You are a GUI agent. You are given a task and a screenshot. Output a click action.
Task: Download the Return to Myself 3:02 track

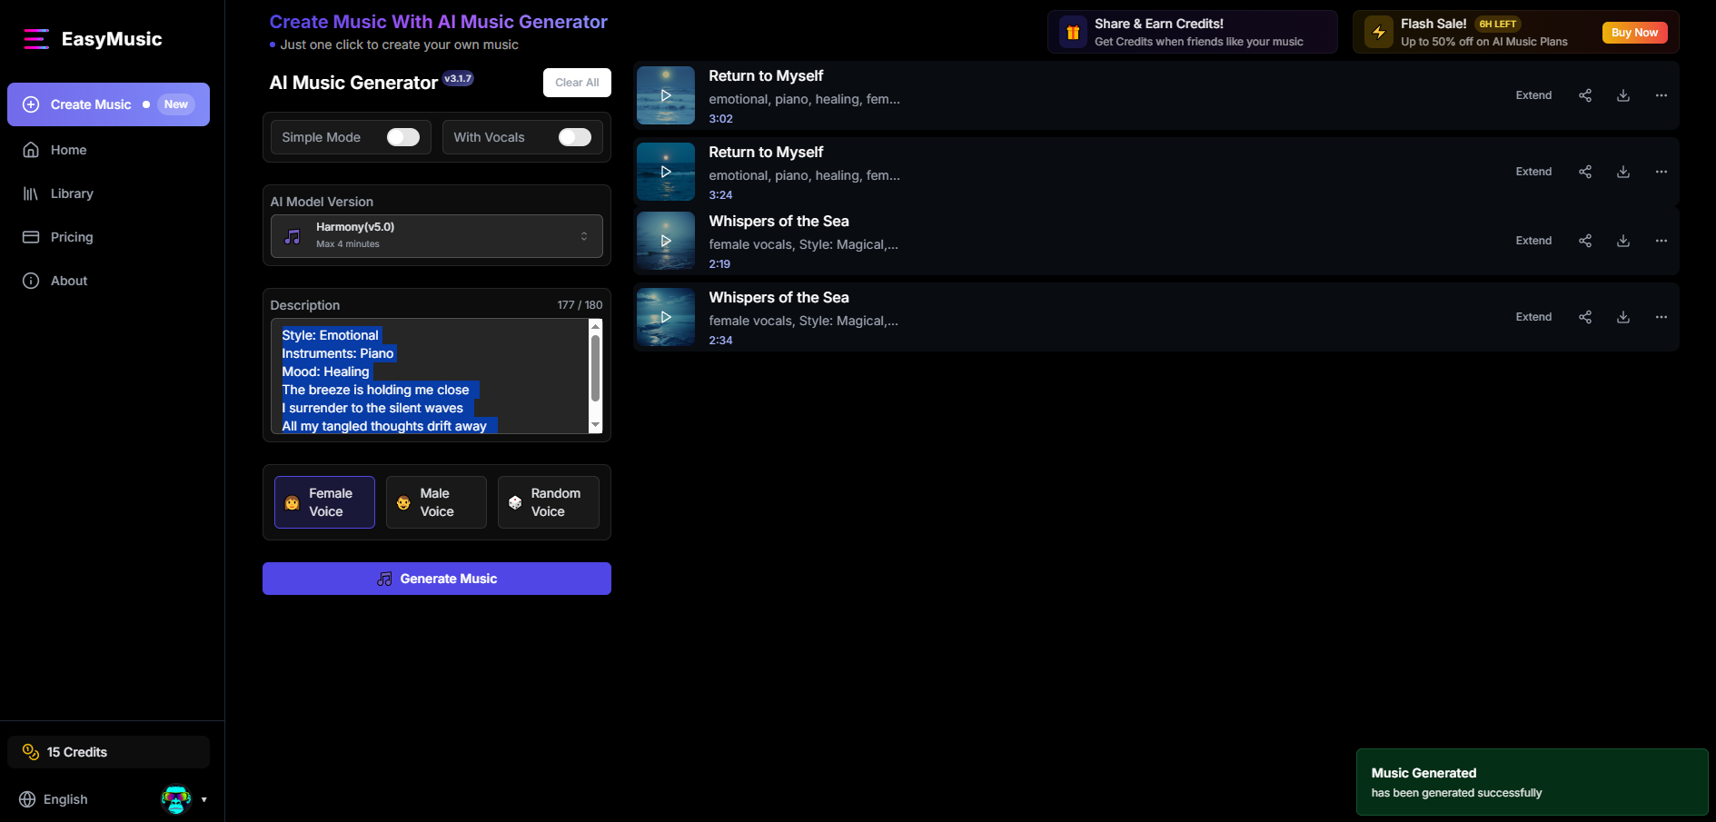[x=1623, y=95]
